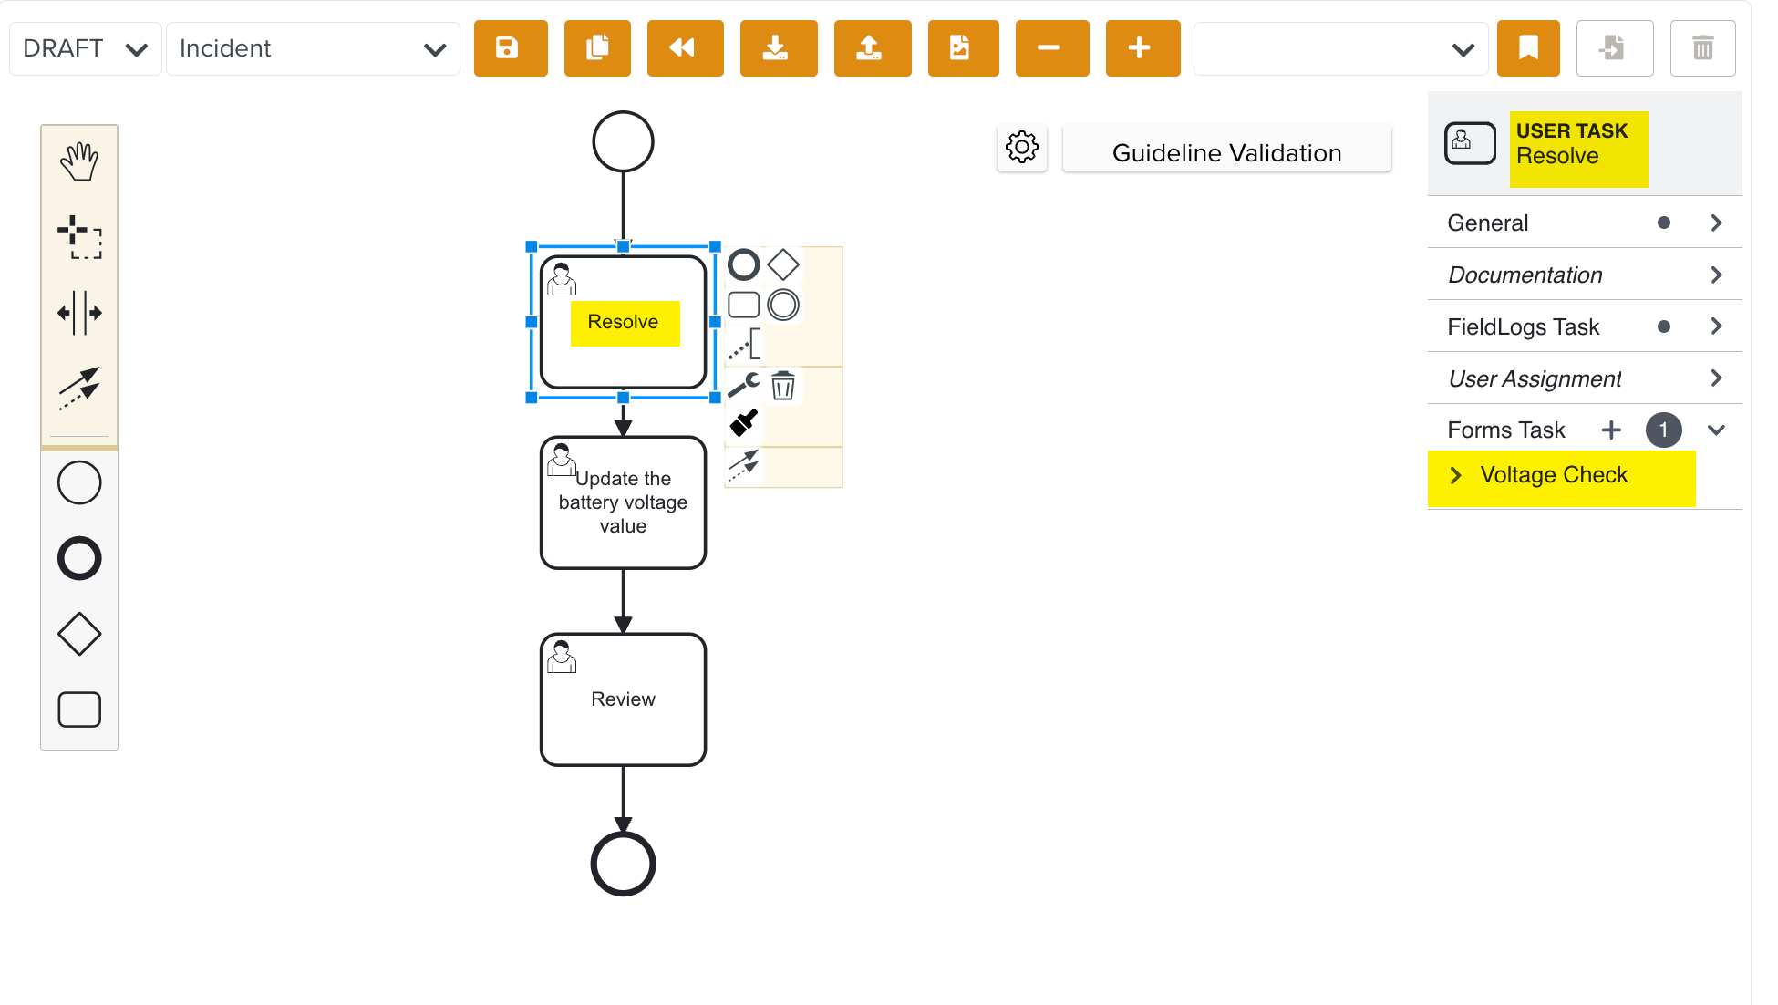The width and height of the screenshot is (1778, 1005).
Task: Open the DRAFT status dropdown
Action: (85, 48)
